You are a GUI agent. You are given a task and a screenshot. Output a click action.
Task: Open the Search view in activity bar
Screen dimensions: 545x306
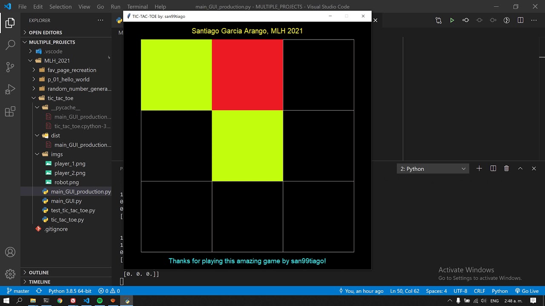tap(10, 45)
